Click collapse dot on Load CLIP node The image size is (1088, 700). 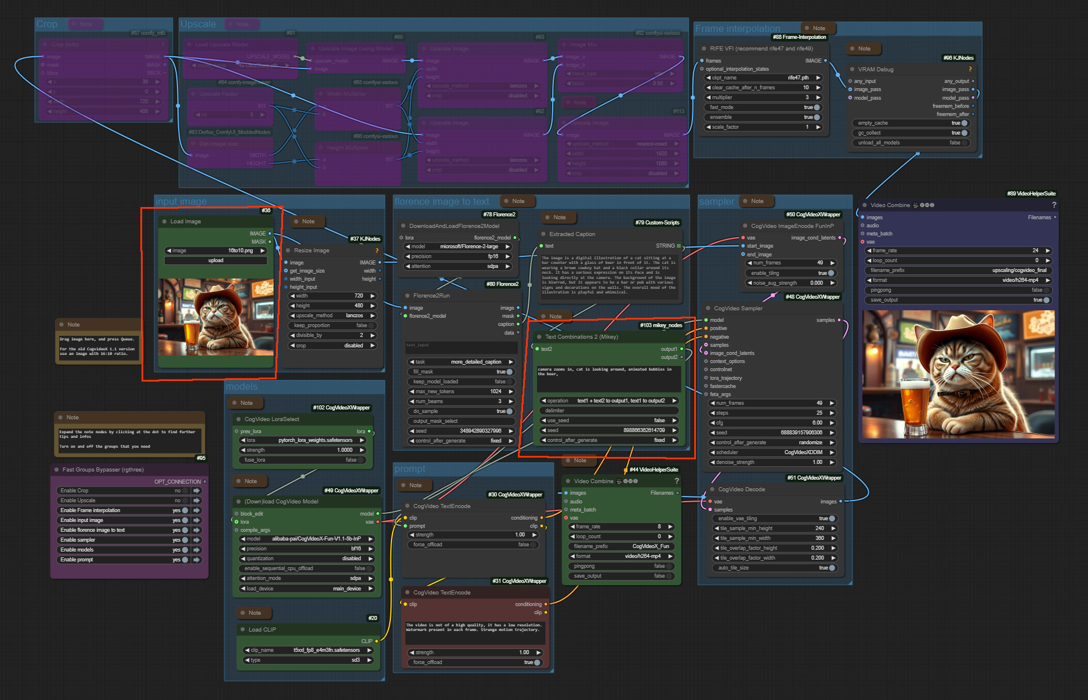pos(243,629)
